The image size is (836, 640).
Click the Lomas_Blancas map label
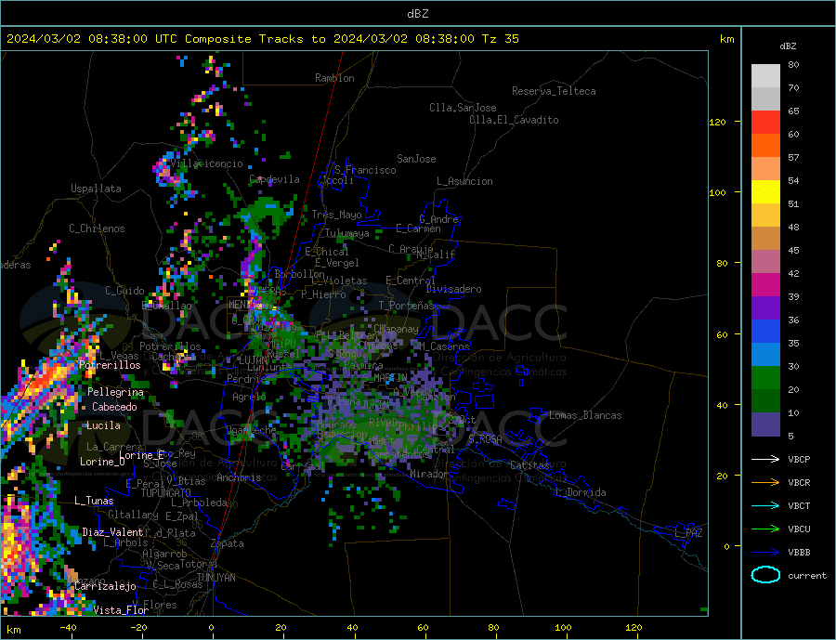tap(585, 415)
